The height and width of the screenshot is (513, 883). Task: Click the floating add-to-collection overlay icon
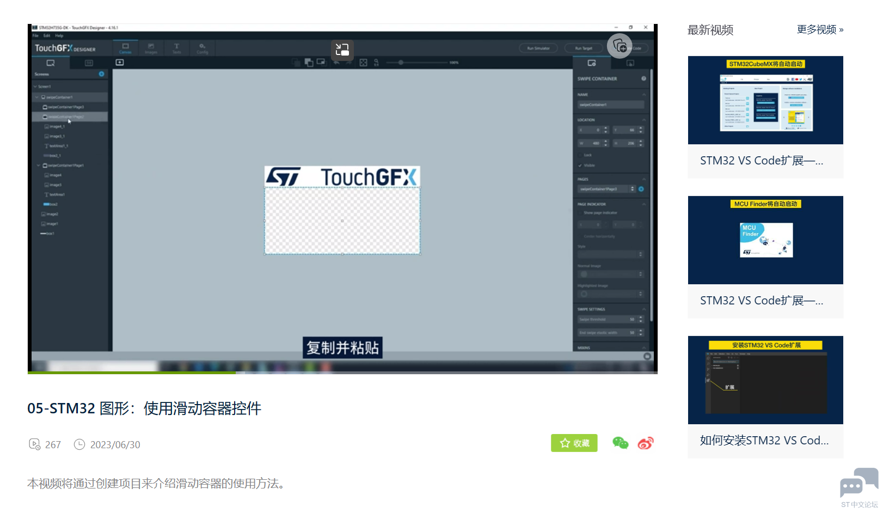pyautogui.click(x=620, y=46)
